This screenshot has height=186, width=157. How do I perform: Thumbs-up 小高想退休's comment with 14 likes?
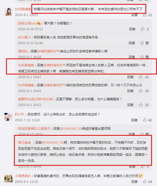tap(145, 182)
